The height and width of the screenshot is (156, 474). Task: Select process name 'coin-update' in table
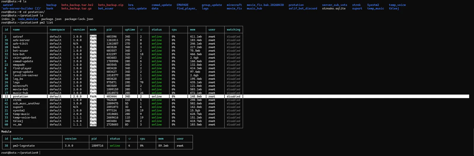[x=22, y=58]
